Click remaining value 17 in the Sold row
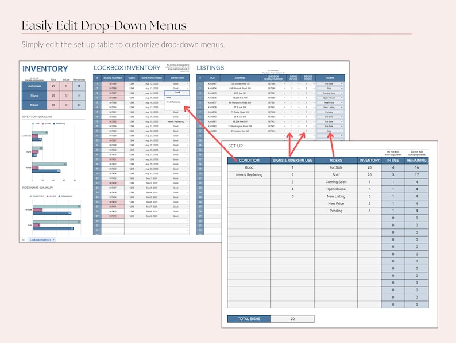The width and height of the screenshot is (456, 343). (416, 175)
